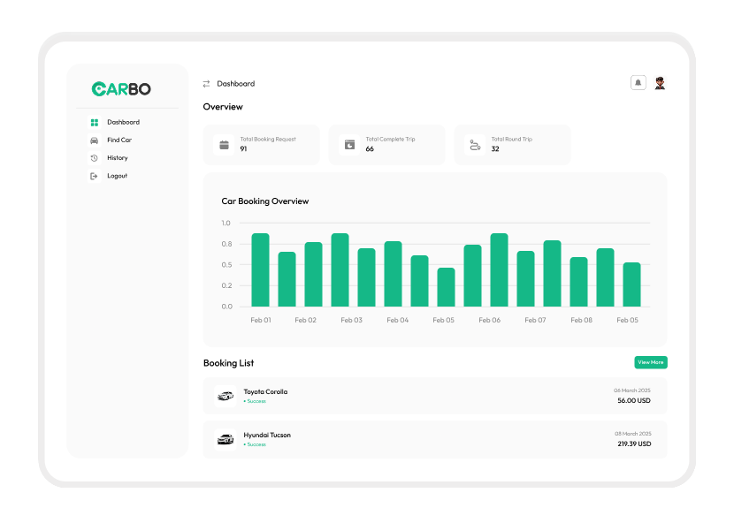This screenshot has height=523, width=734.
Task: Click the Toyota Corolla car thumbnail
Action: [226, 396]
